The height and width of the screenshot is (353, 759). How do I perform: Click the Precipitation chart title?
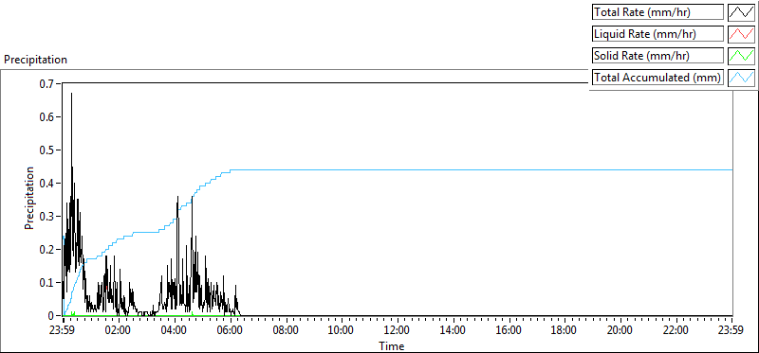tap(35, 60)
